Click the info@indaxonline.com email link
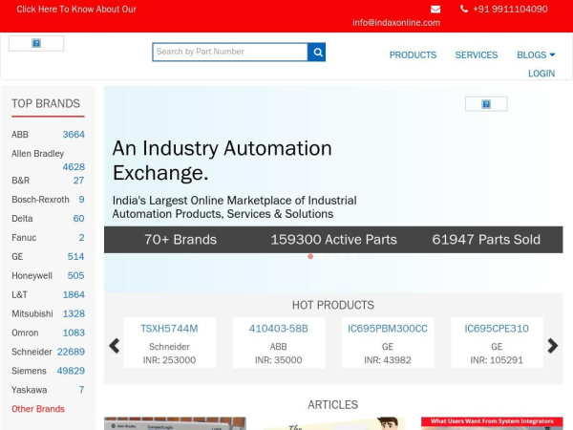 tap(396, 23)
